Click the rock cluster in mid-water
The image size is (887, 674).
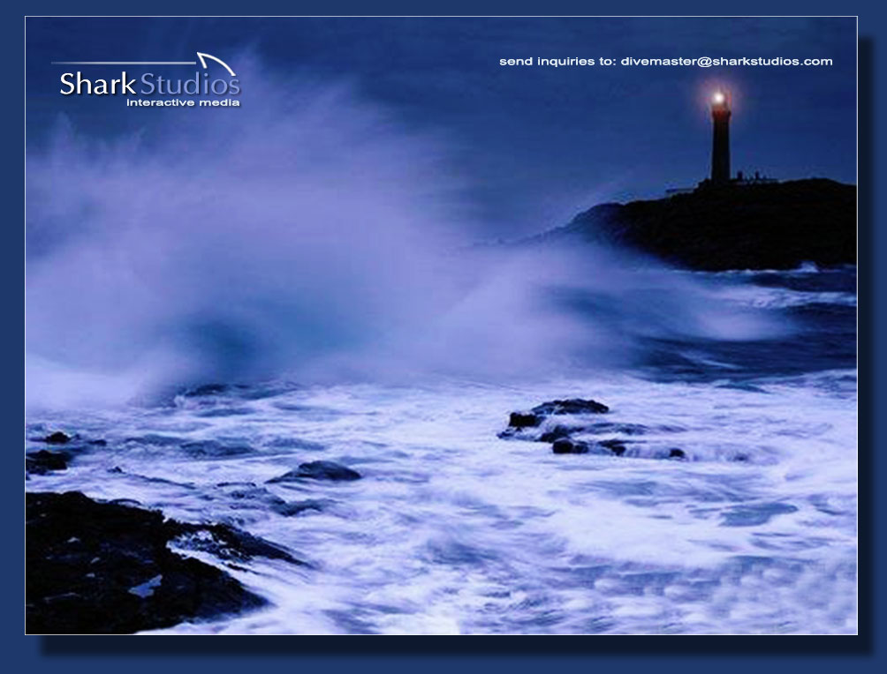click(x=565, y=425)
